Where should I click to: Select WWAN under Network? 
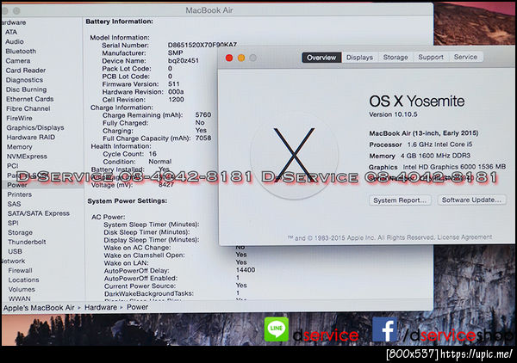(x=20, y=298)
